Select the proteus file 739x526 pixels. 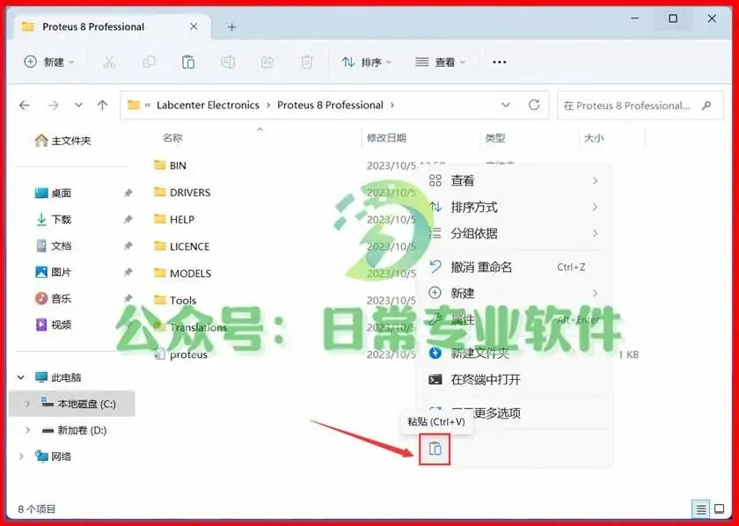click(180, 354)
